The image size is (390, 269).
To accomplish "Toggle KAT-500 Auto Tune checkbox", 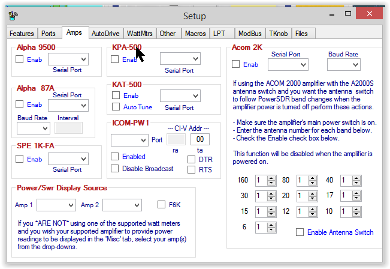I will pyautogui.click(x=116, y=107).
